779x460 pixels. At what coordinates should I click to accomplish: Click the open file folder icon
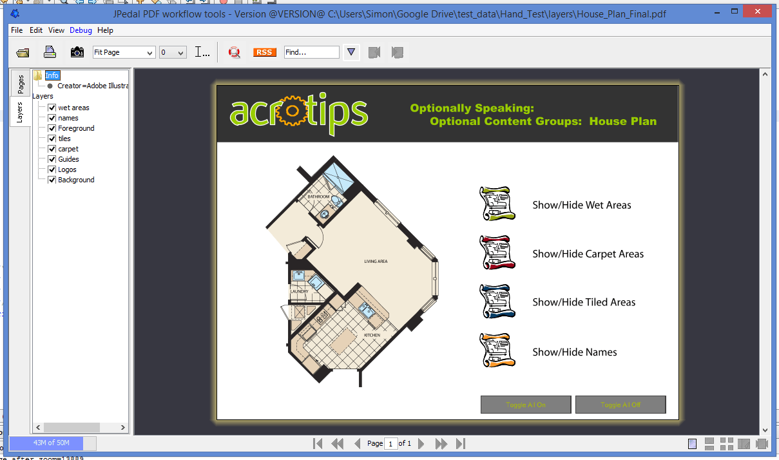(x=23, y=52)
